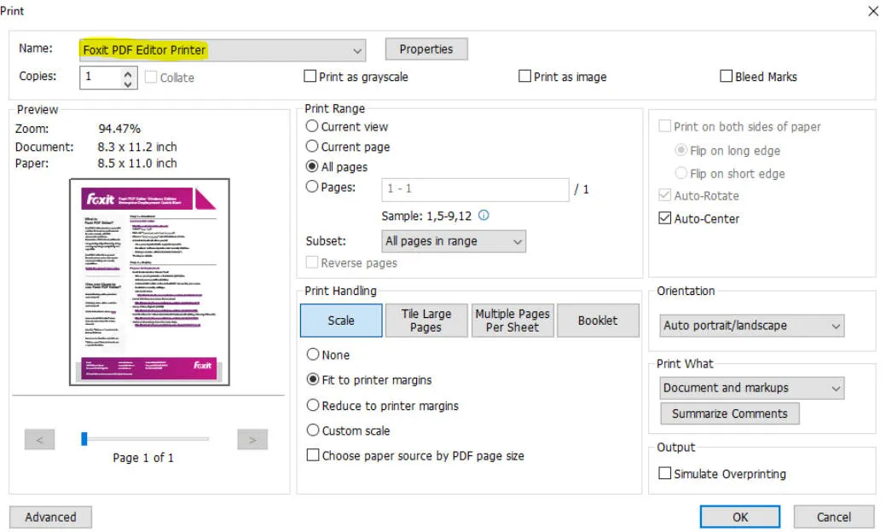Viewport: 886px width, 532px height.
Task: Open Advanced print settings
Action: [50, 517]
